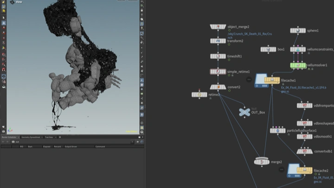
Task: Toggle the green status ring under simple_retime1
Action: tap(229, 75)
